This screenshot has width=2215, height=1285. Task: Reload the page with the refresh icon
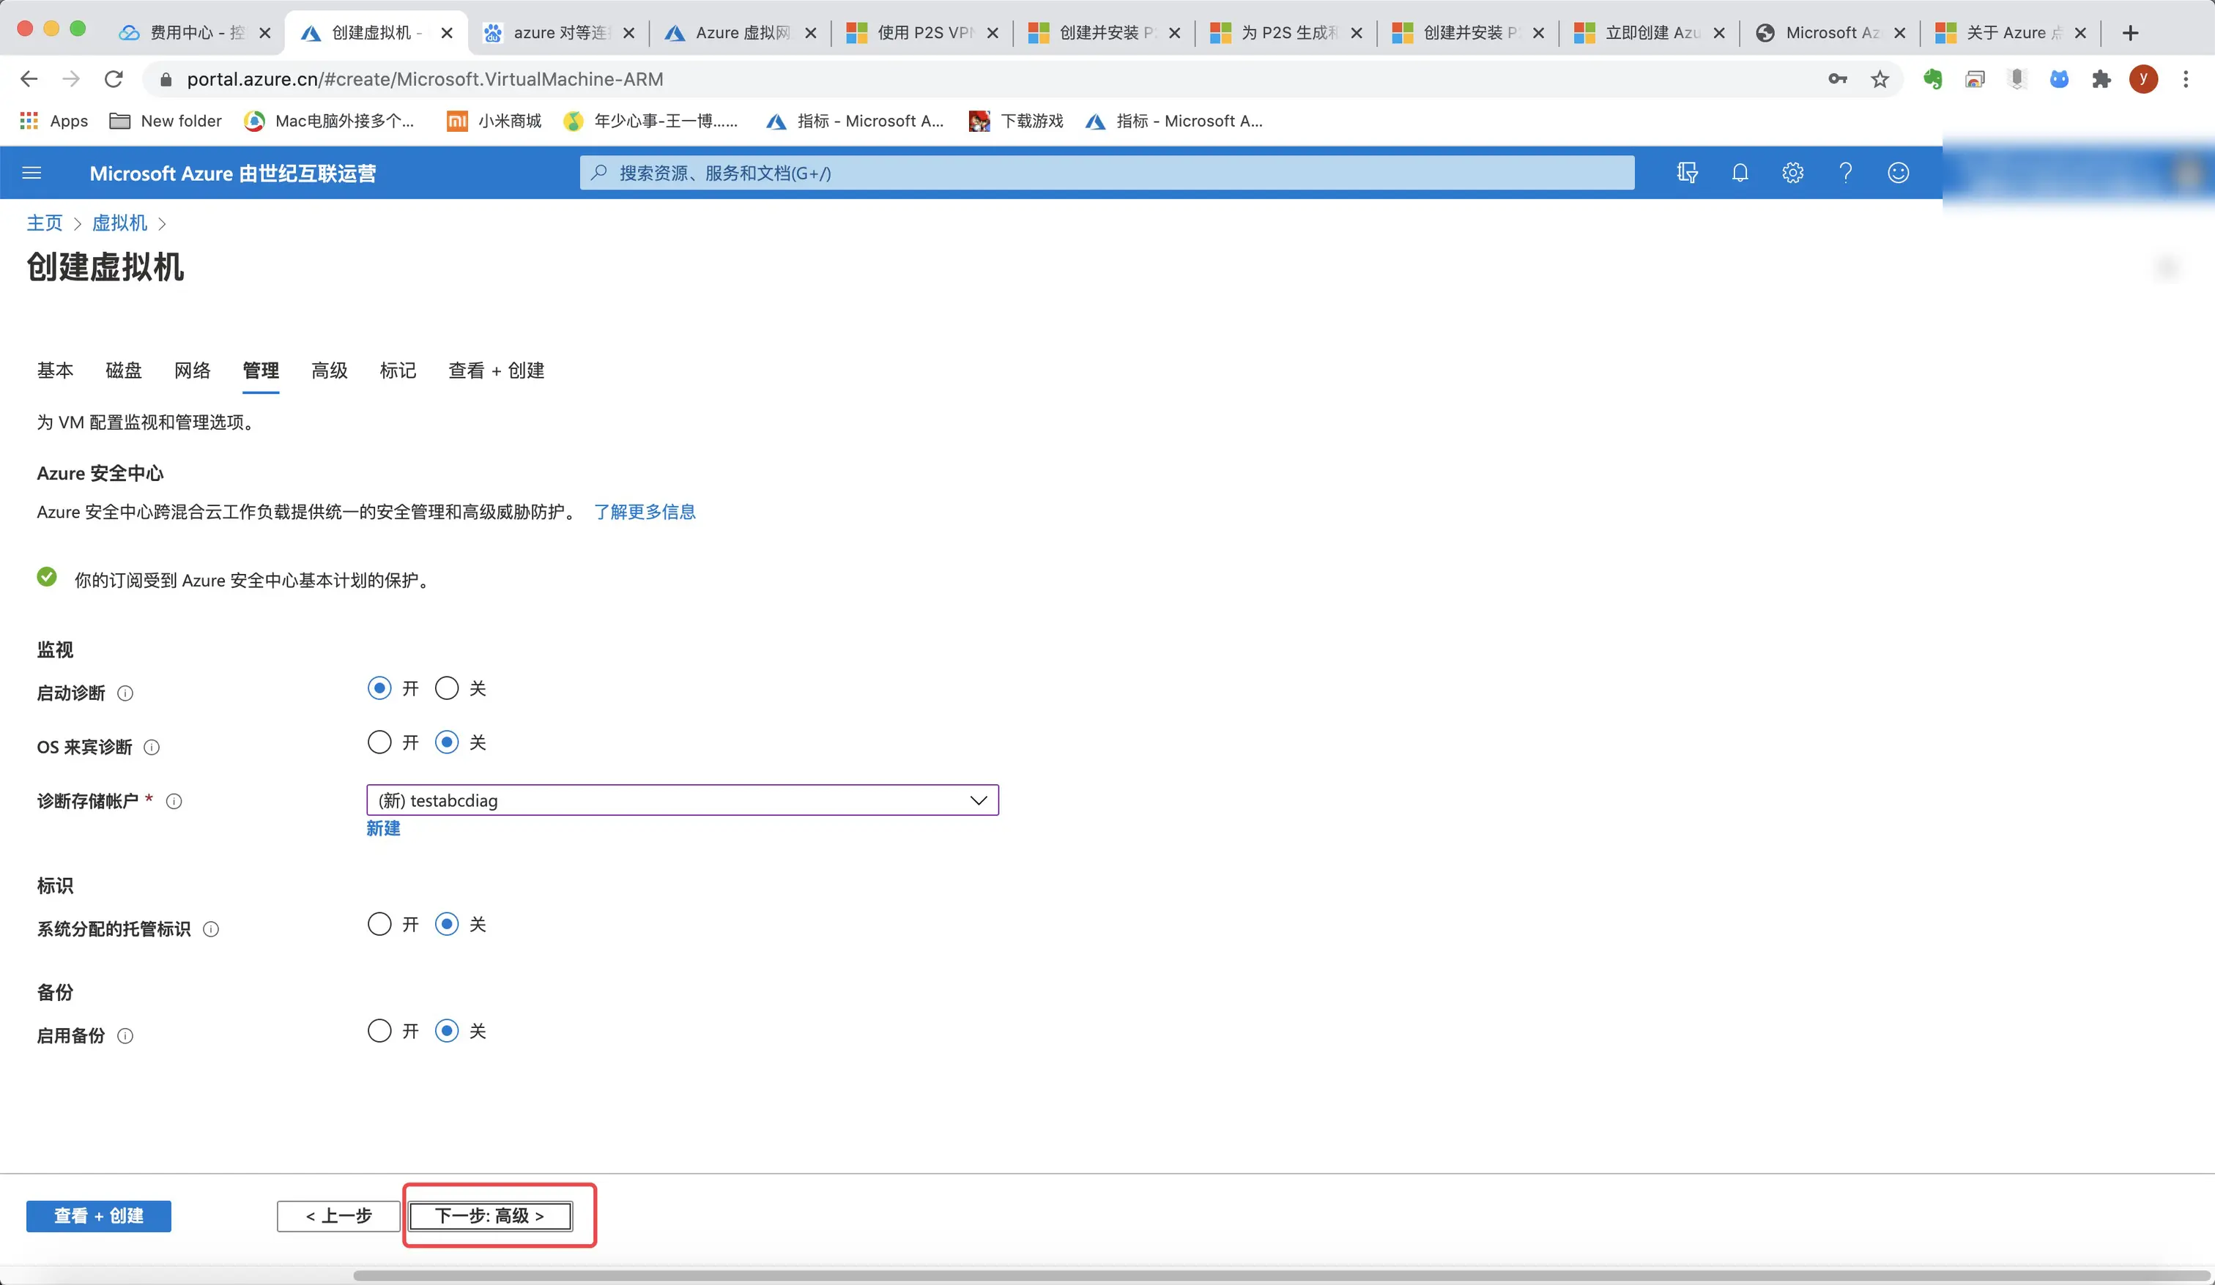coord(114,79)
